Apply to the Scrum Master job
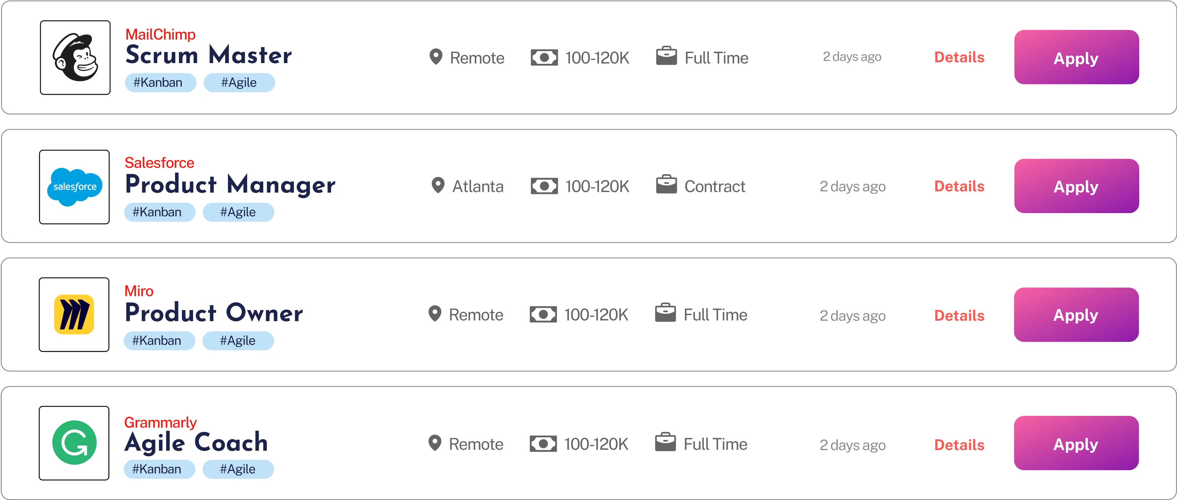 [1076, 58]
